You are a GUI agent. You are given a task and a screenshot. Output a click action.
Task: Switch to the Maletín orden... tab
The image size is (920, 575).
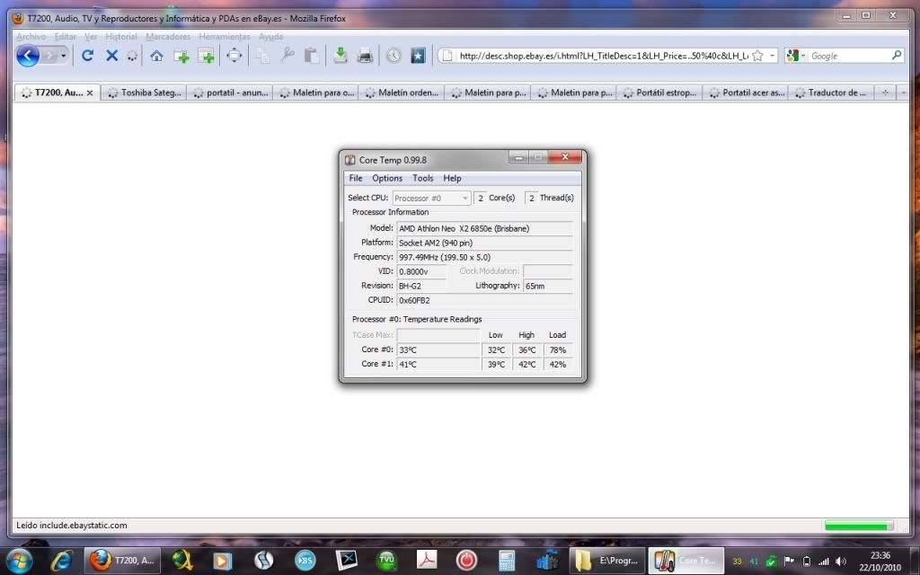pos(402,93)
